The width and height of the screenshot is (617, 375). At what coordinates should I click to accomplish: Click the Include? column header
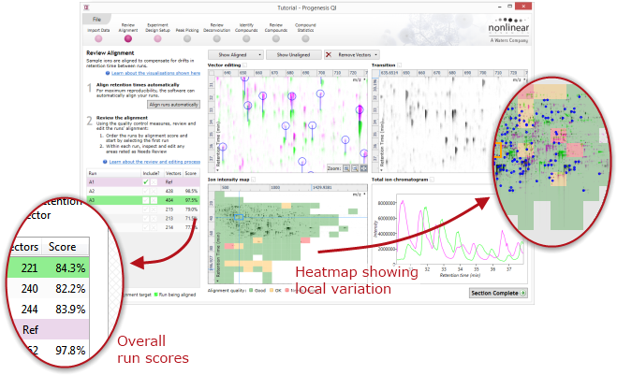click(x=153, y=173)
